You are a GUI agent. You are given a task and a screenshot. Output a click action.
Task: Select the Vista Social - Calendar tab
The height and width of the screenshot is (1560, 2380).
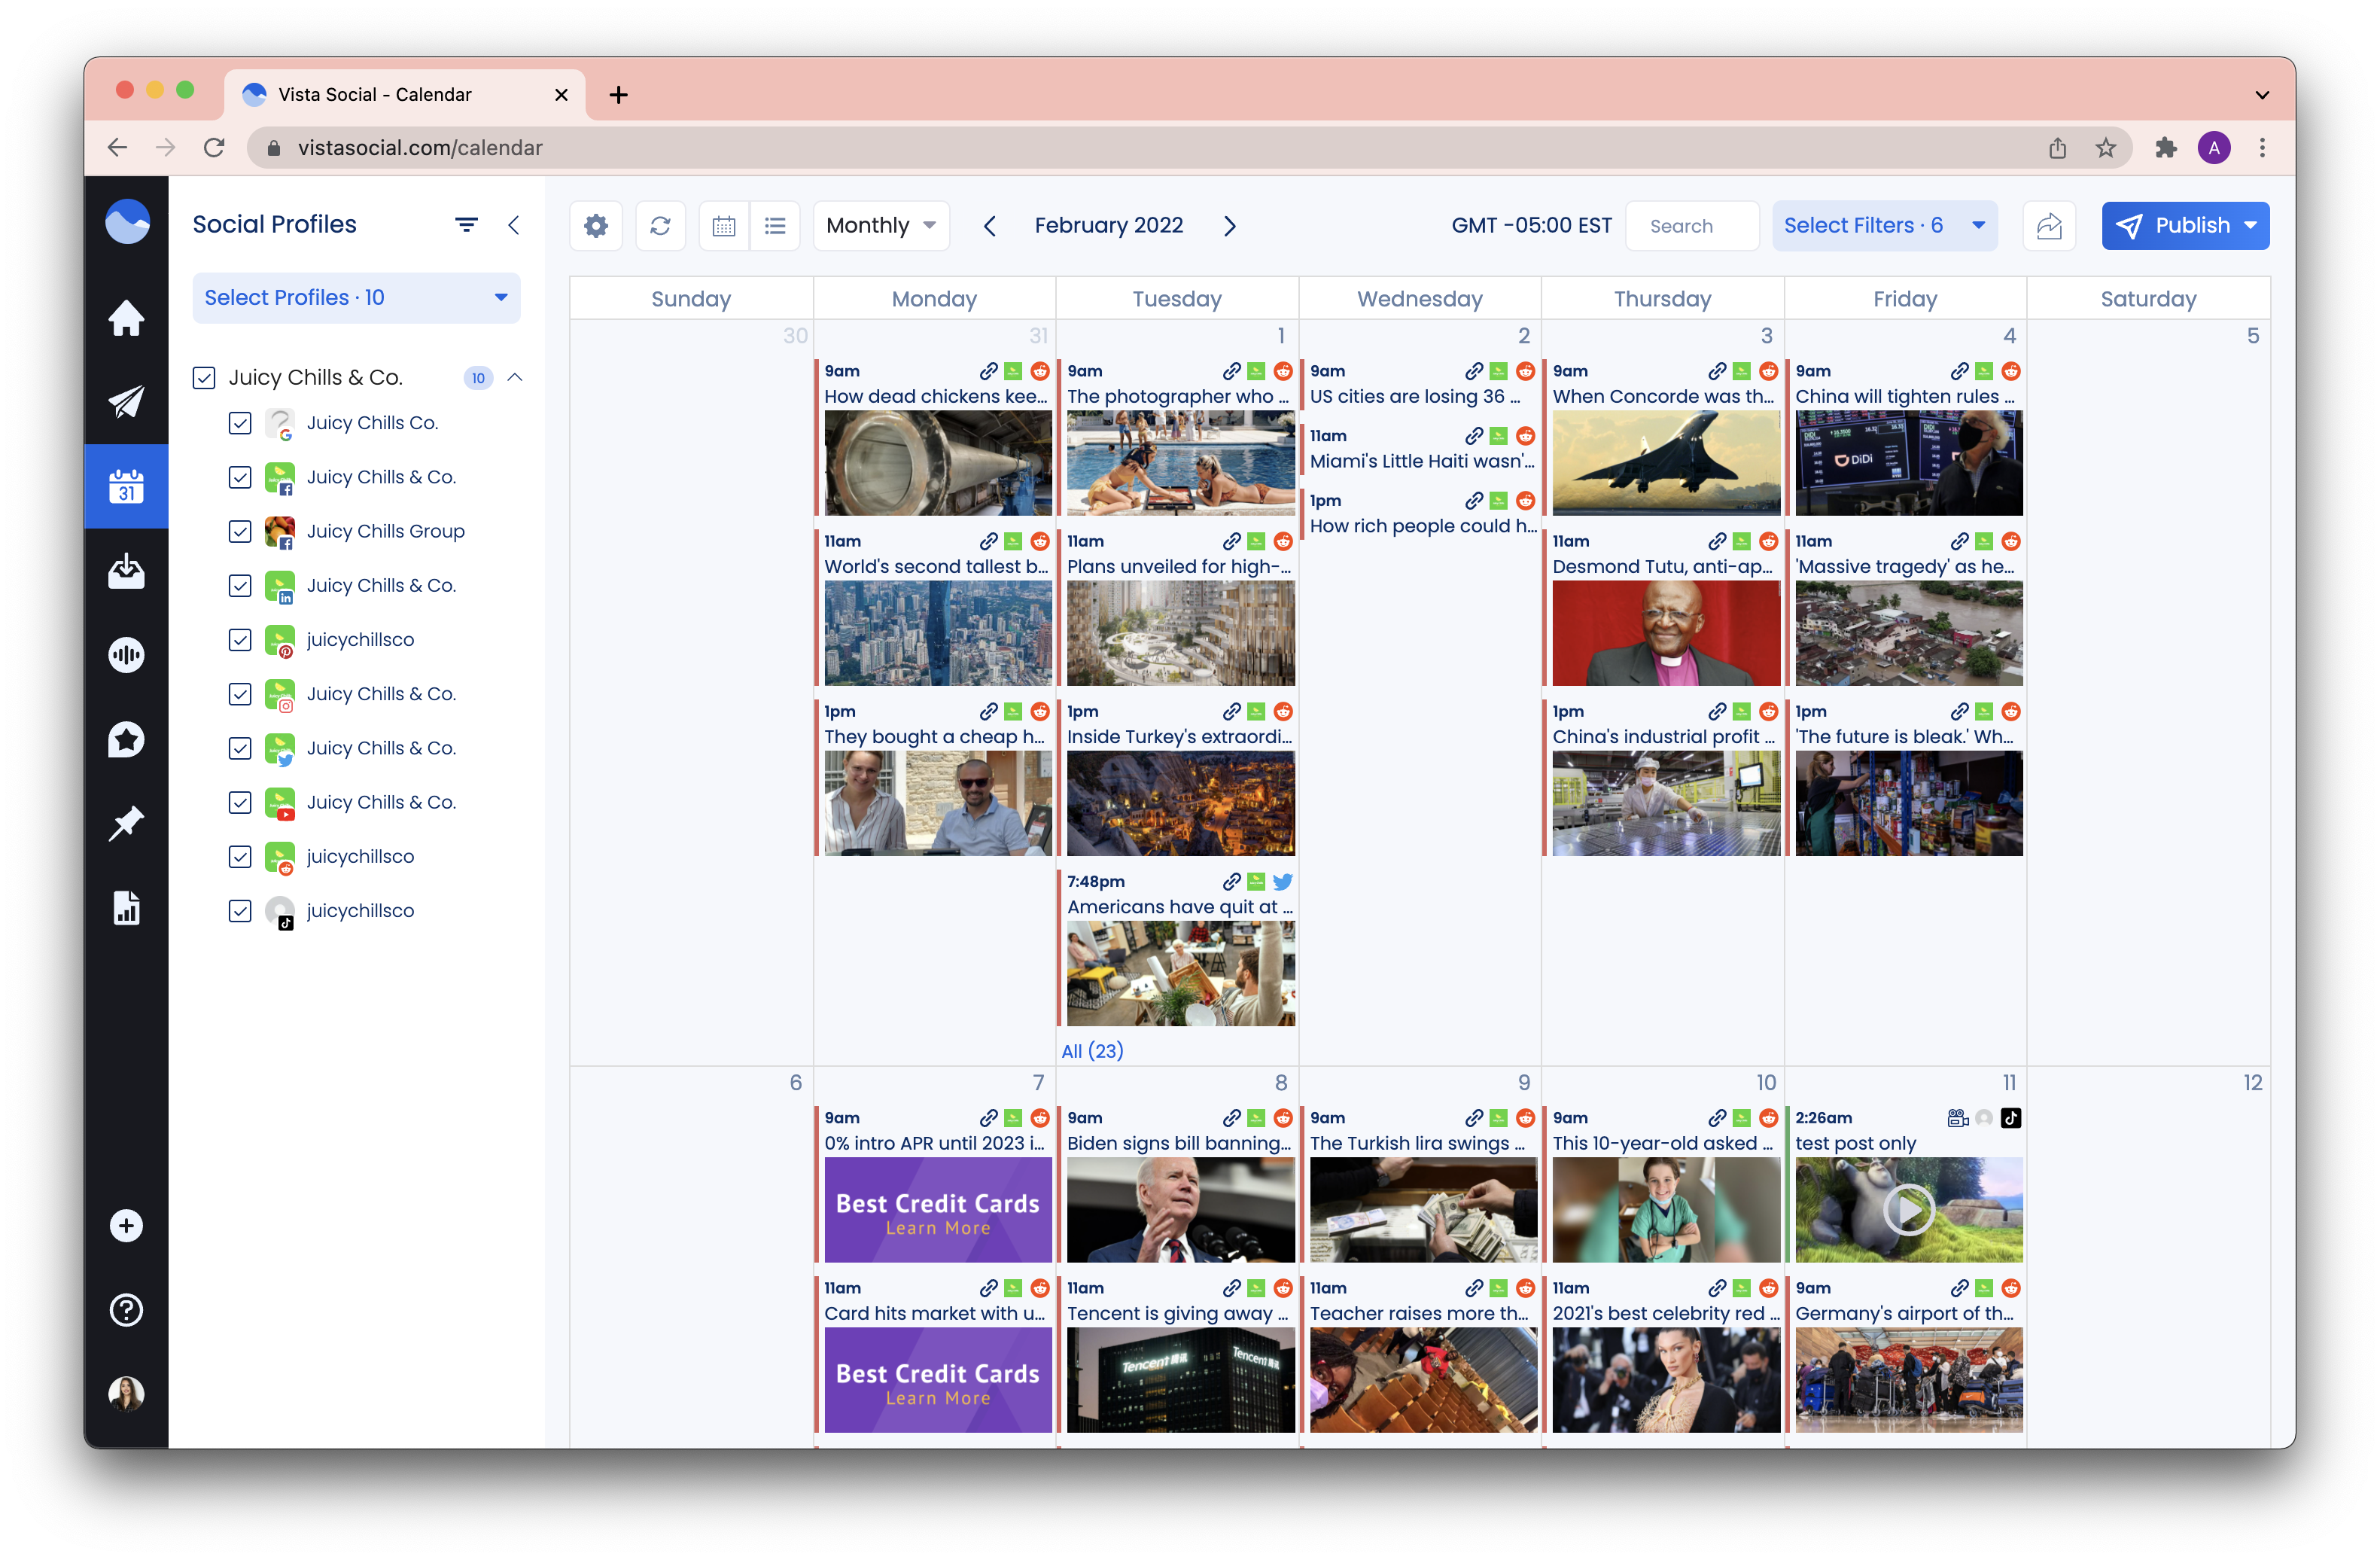point(406,95)
